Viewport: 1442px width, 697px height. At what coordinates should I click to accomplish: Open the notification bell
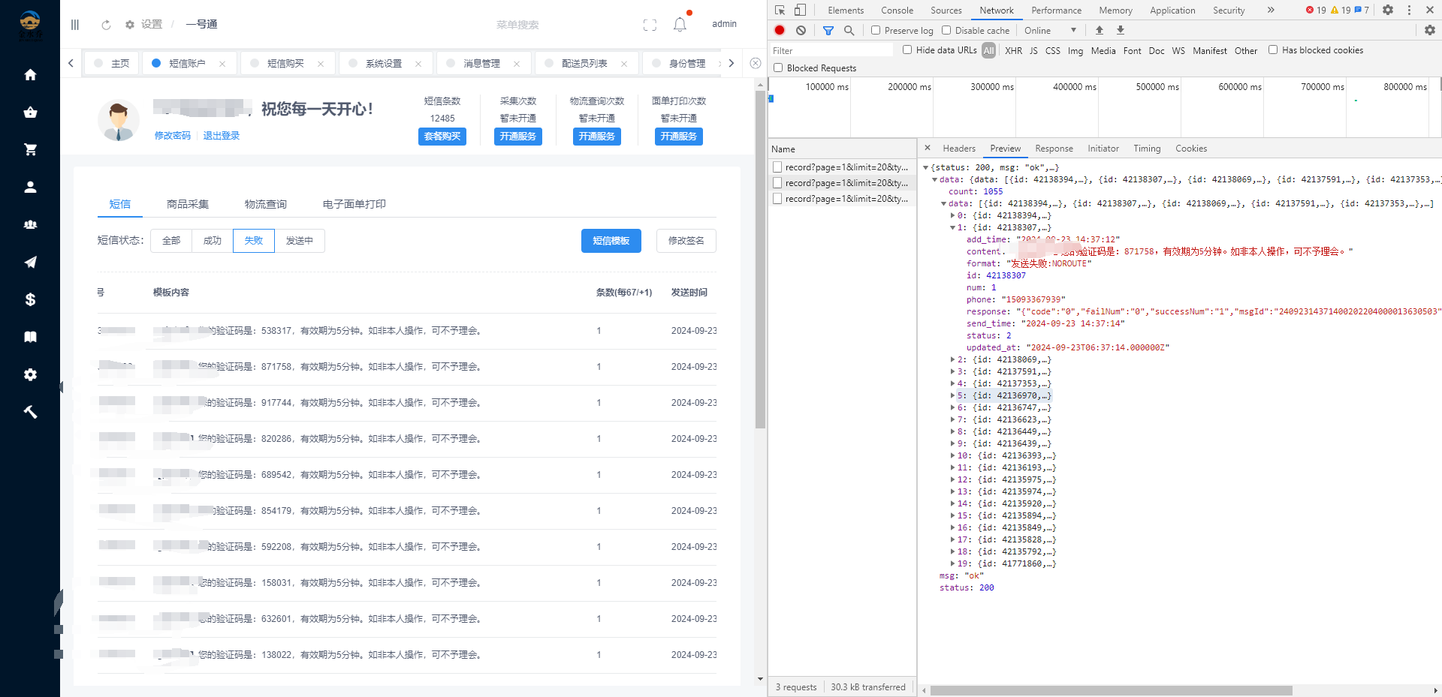[680, 25]
